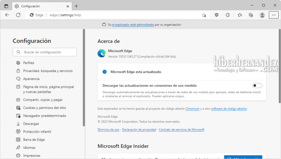This screenshot has height=159, width=281.
Task: Click the browser back arrow
Action: pos(7,15)
